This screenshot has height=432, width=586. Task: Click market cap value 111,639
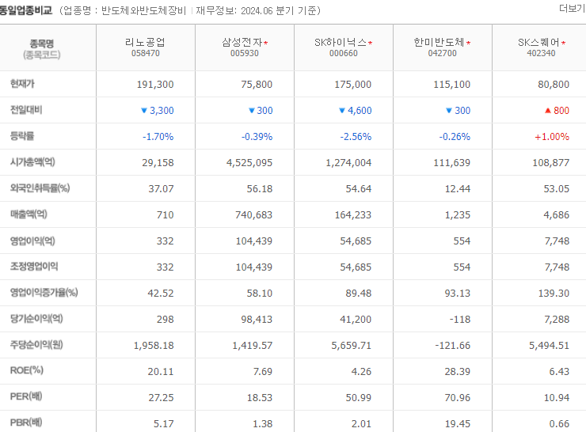452,163
